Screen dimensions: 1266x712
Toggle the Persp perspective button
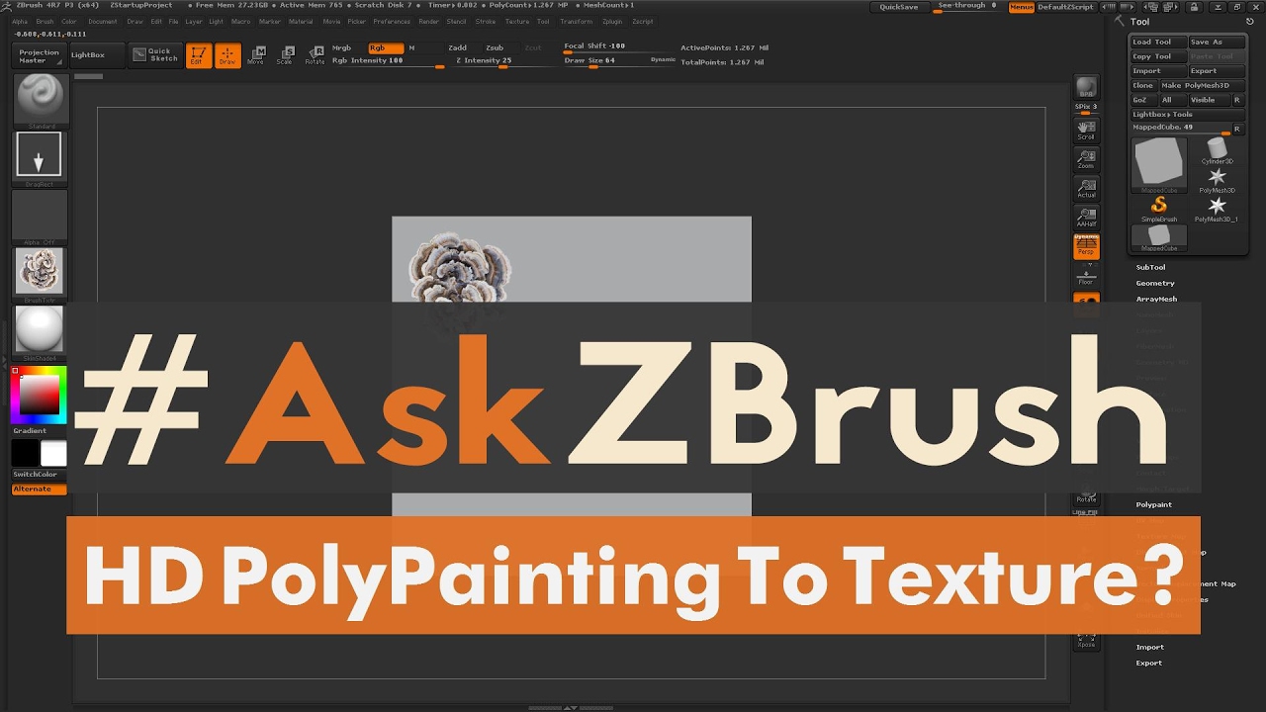click(1087, 246)
